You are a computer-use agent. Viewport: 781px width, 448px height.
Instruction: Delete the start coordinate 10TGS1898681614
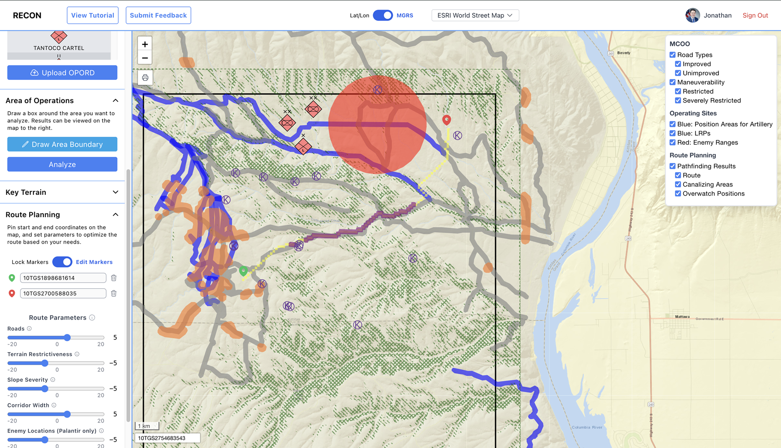[114, 278]
